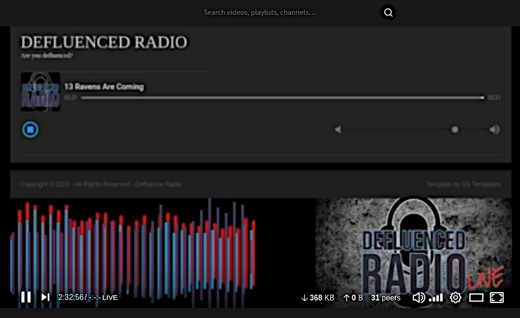Viewport: 520px width, 318px height.
Task: Click the signal bars volume level
Action: point(435,298)
